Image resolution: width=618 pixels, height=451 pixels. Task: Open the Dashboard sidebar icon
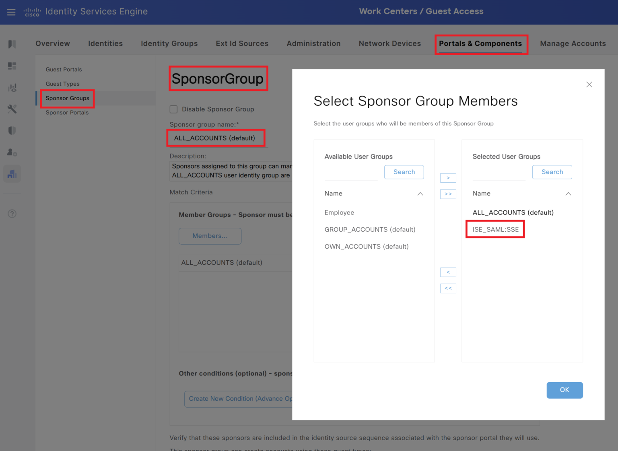click(x=12, y=66)
